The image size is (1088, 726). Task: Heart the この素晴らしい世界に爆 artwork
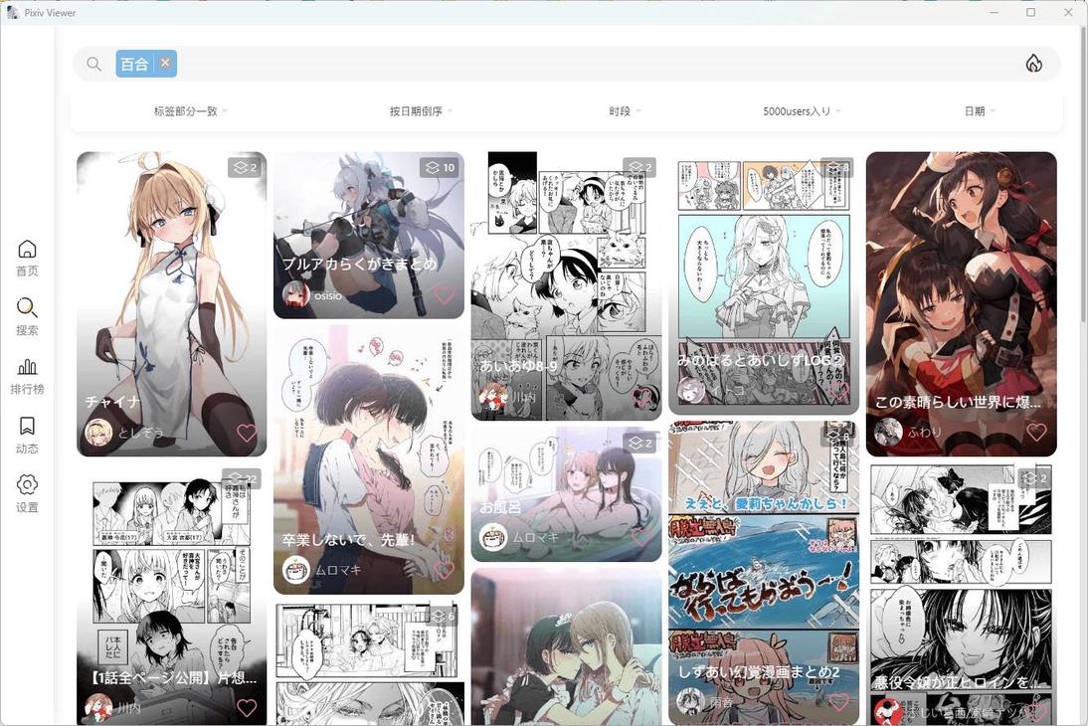click(x=1037, y=432)
